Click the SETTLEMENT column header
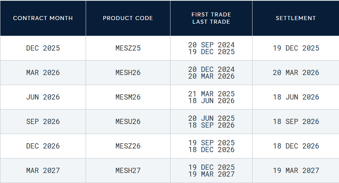Screen dimensions: 339x183 (x=296, y=18)
